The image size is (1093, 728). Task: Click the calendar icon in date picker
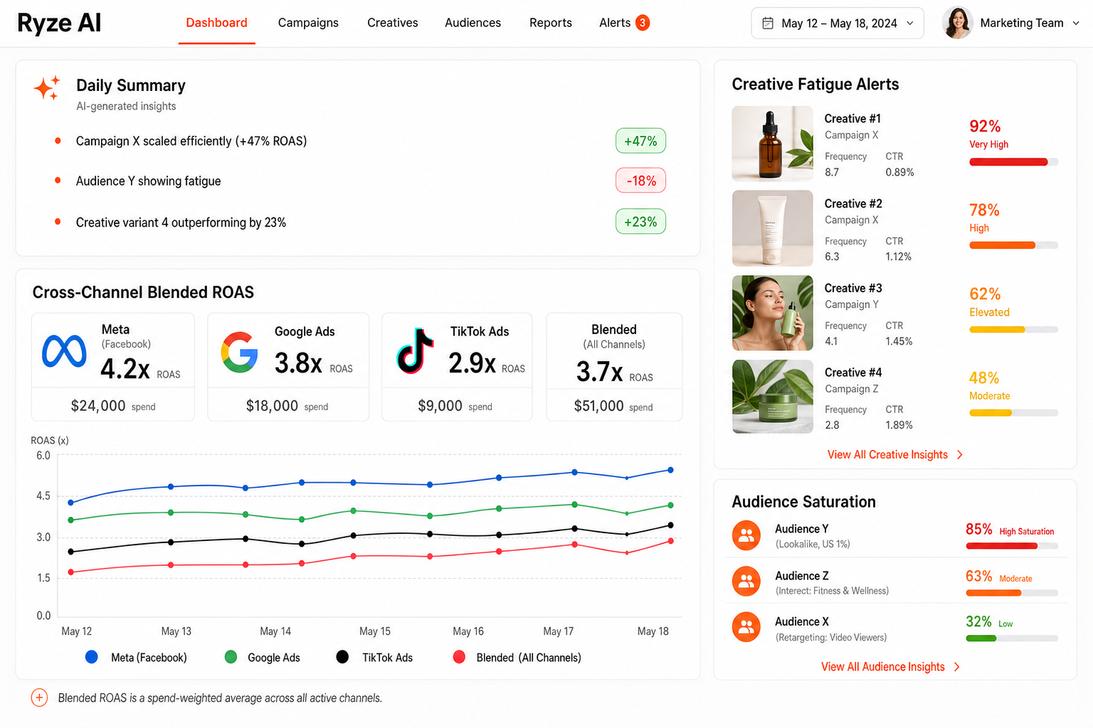[768, 23]
